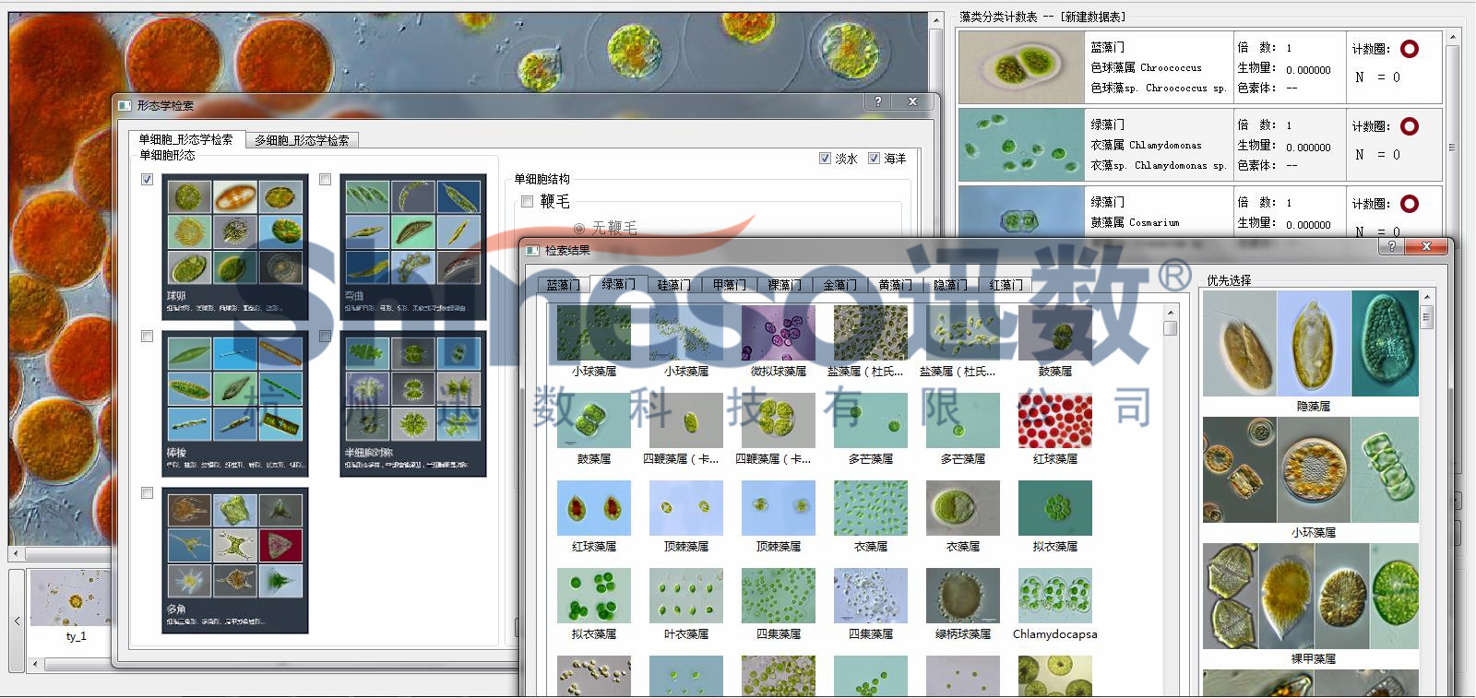Switch to 多细胞_形态学检索 tab
This screenshot has width=1476, height=698.
pos(302,140)
